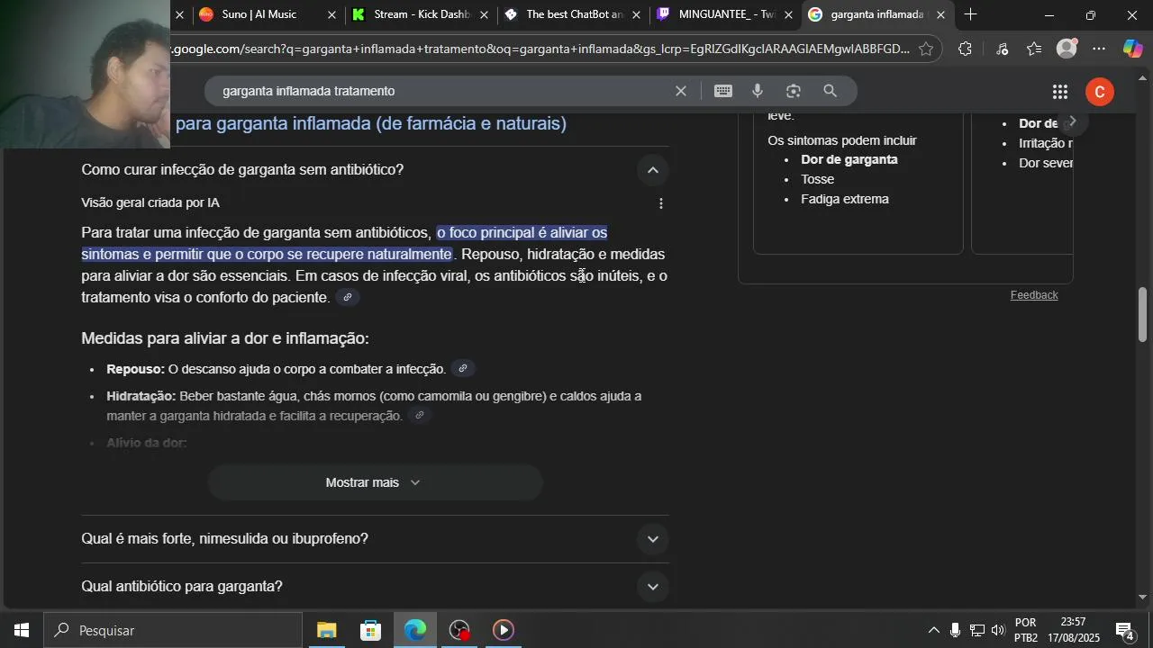Open browser extensions puzzle icon
Viewport: 1153px width, 648px height.
[x=965, y=49]
